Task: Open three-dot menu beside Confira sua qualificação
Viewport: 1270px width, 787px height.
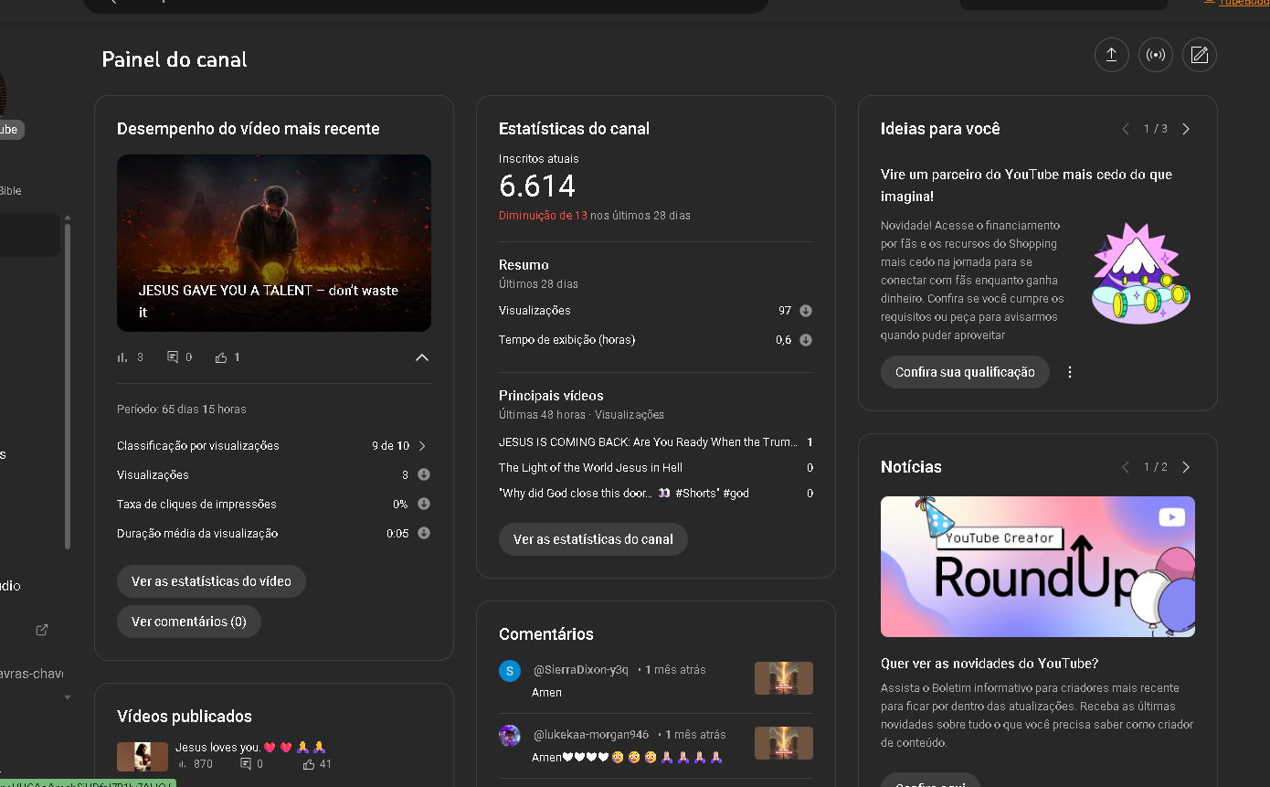Action: [x=1070, y=372]
